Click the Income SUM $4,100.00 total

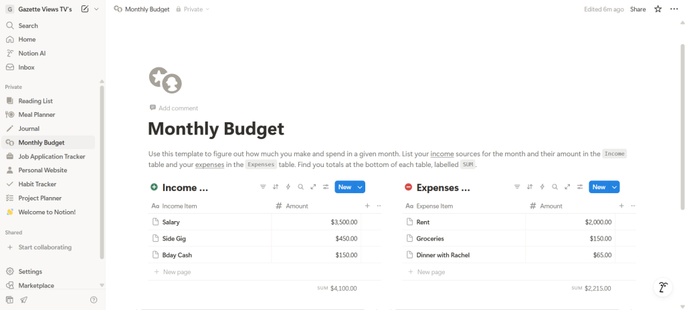pos(337,288)
